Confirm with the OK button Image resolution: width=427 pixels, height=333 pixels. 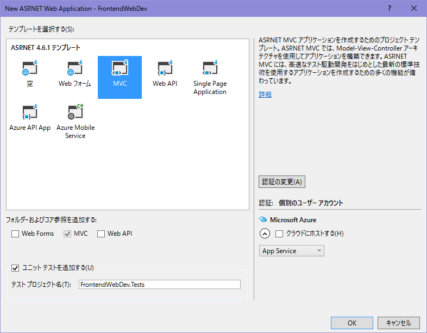352,323
